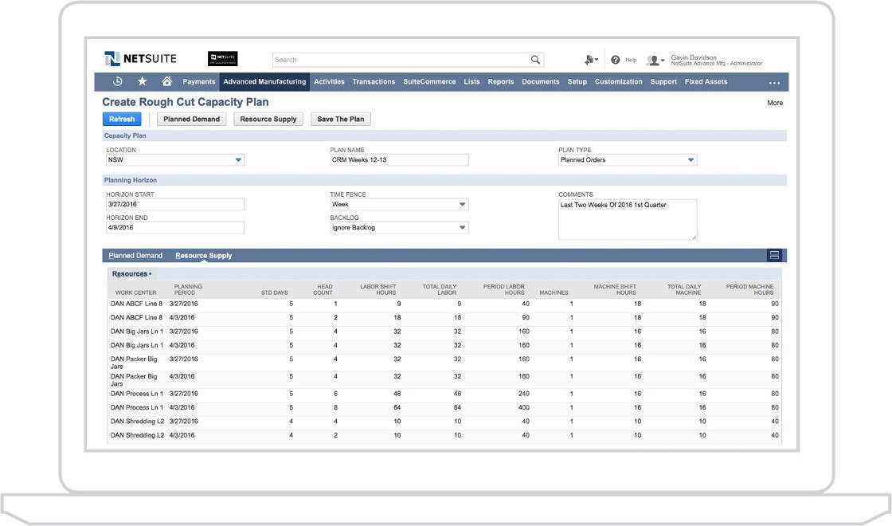Viewport: 892px width, 526px height.
Task: Open the Transactions menu
Action: coord(374,81)
